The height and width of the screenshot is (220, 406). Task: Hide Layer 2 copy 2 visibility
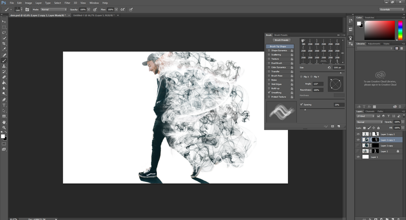pyautogui.click(x=358, y=134)
